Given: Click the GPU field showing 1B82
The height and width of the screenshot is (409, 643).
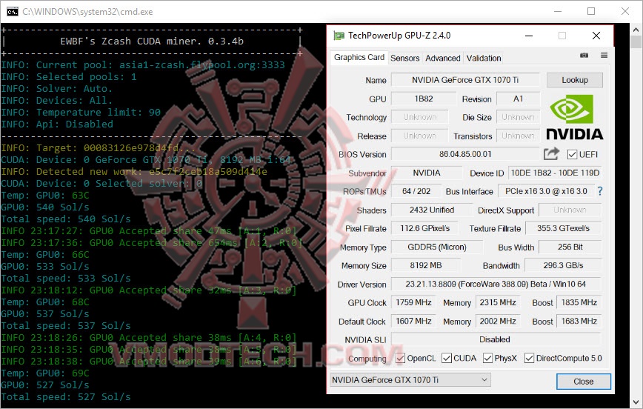Looking at the screenshot, I should (x=424, y=99).
